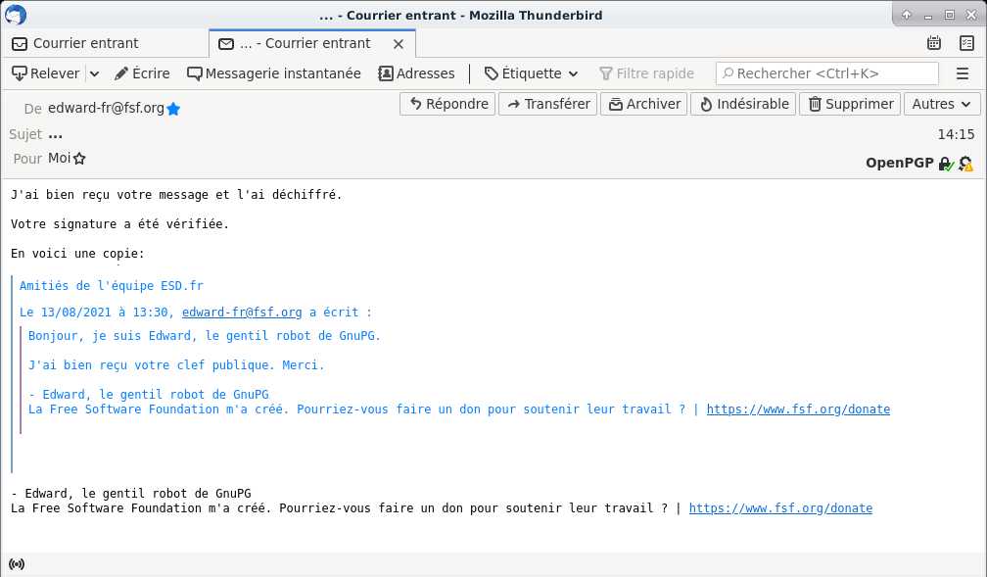This screenshot has height=577, width=987.
Task: Click the window keep-on-top arrow button
Action: 907,15
